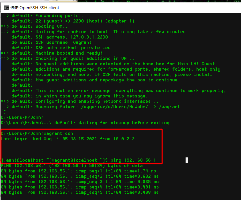Click 'Last login: Wed Aug 4 05:48:15 2021' line
Viewport: 241px width, 200px height.
tap(68, 139)
